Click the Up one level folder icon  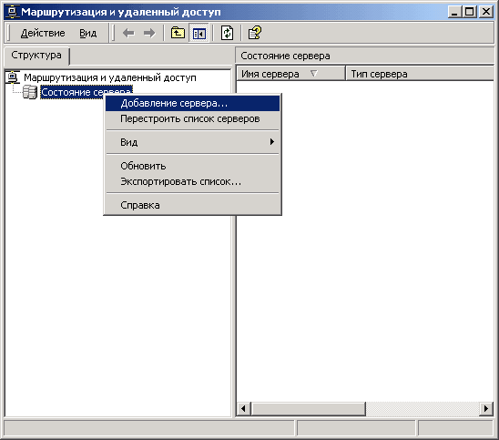(178, 33)
